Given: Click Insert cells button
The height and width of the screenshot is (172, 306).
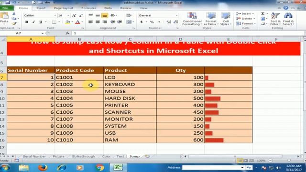Looking at the screenshot, I should [x=245, y=14].
